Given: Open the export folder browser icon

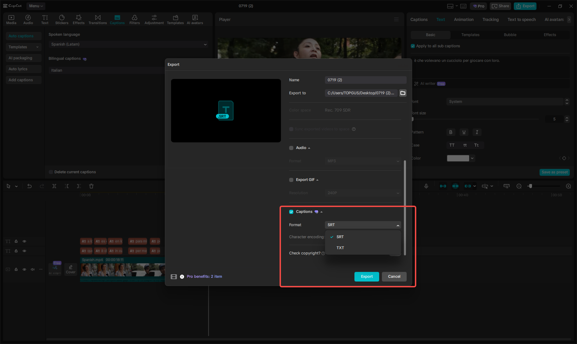Looking at the screenshot, I should [403, 93].
